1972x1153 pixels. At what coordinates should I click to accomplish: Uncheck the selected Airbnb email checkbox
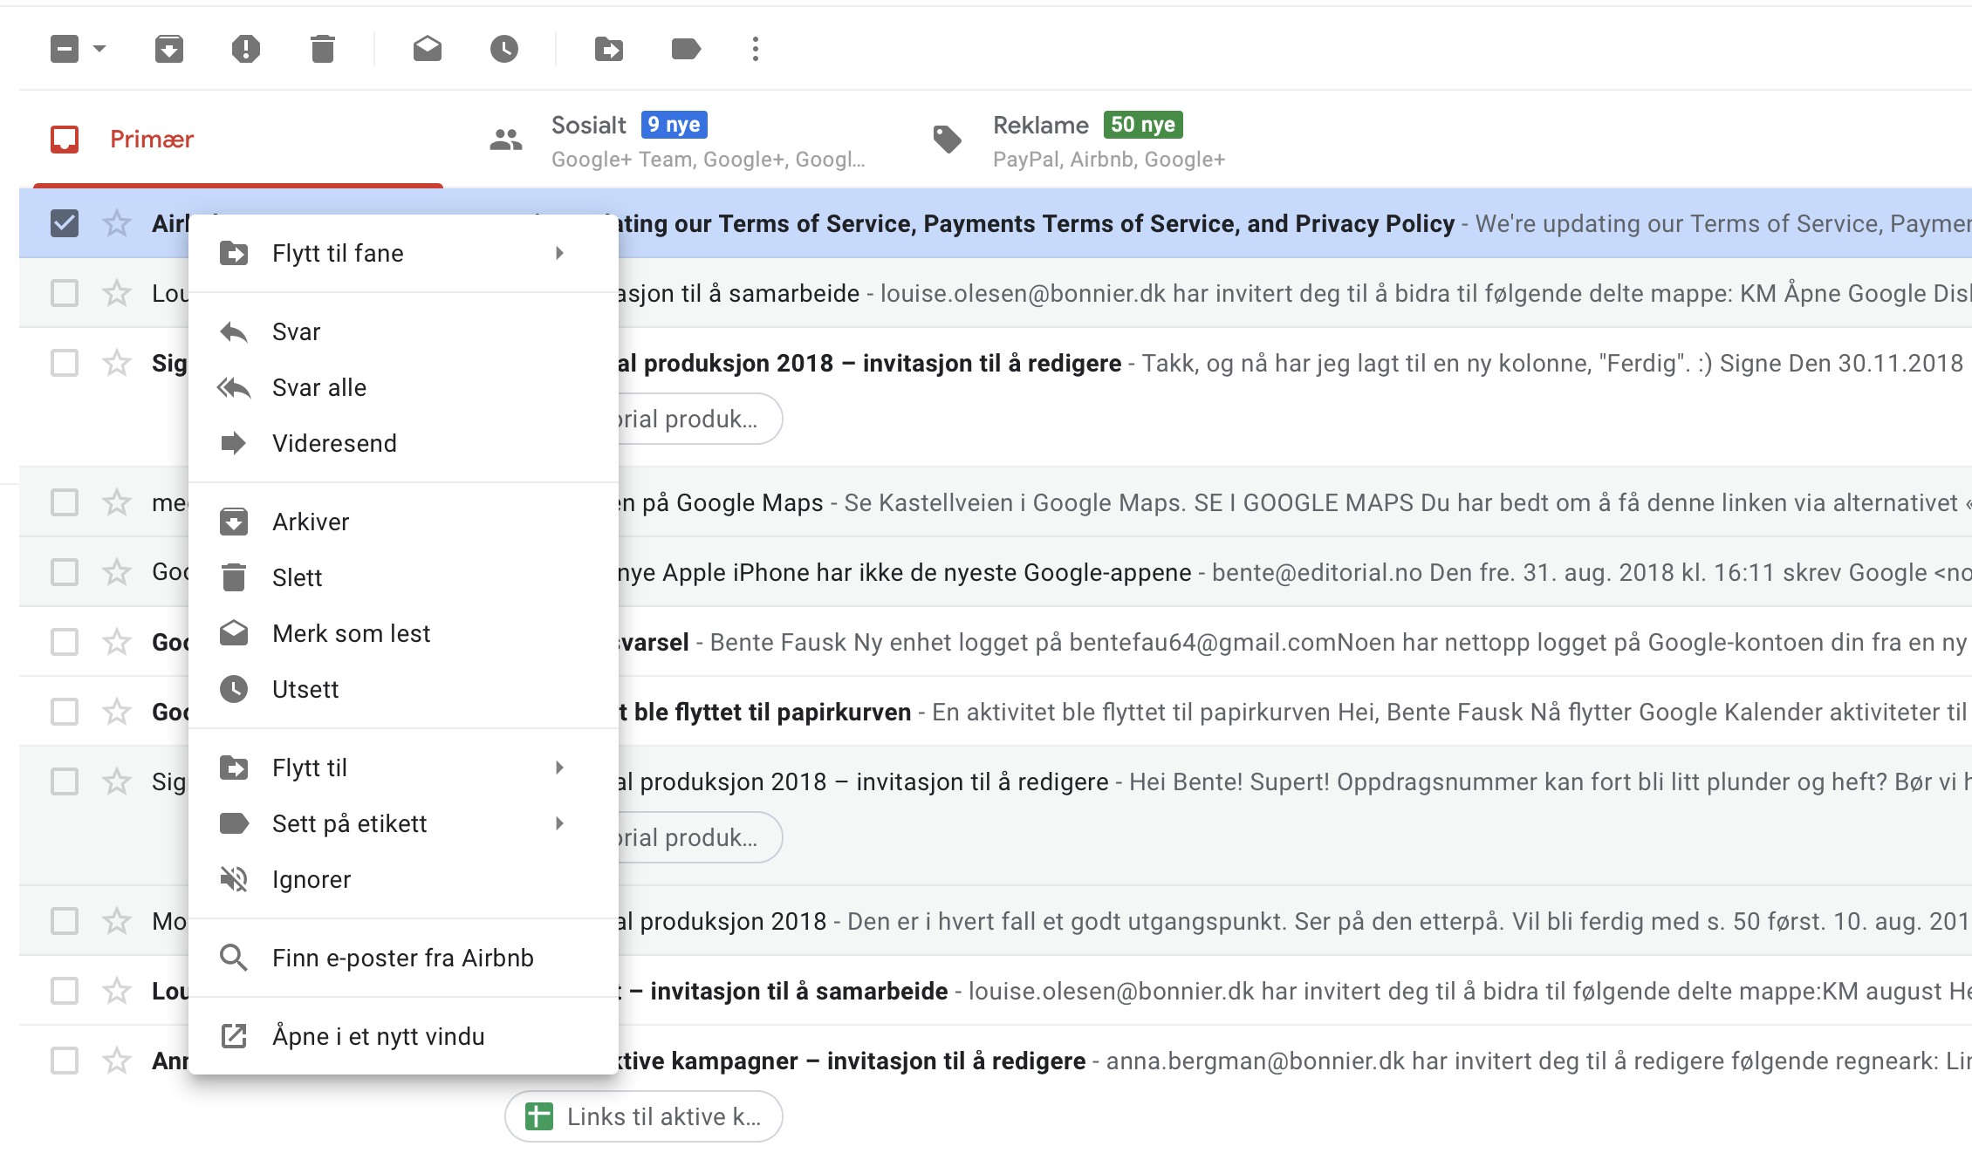[x=64, y=222]
